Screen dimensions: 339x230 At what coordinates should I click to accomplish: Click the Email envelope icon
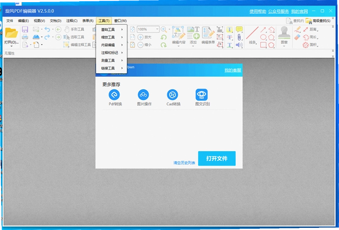tap(36, 29)
